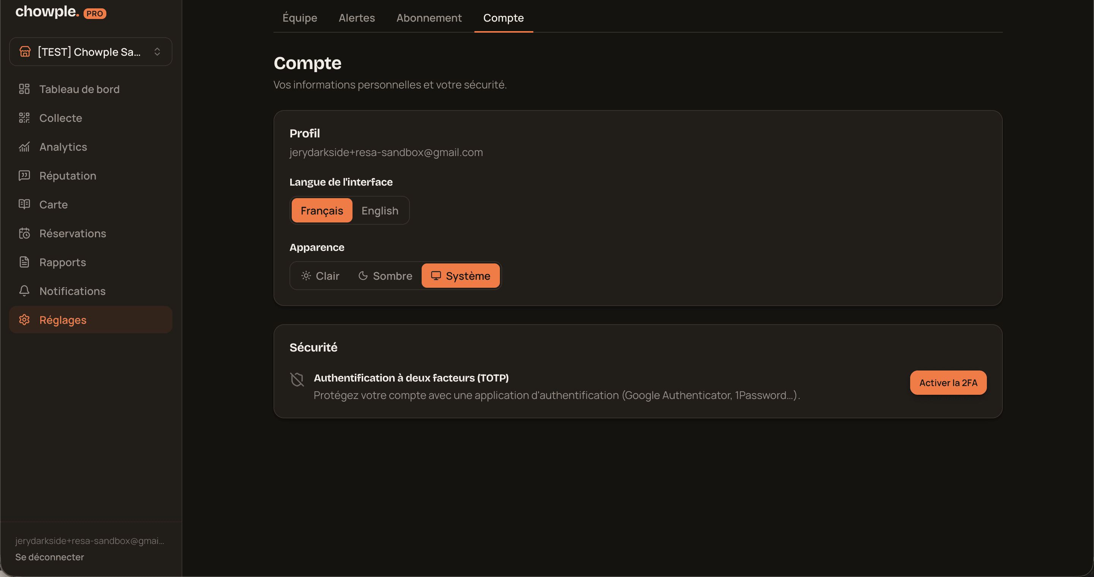Click the Réputation quote bubble icon
This screenshot has width=1094, height=577.
coord(24,176)
